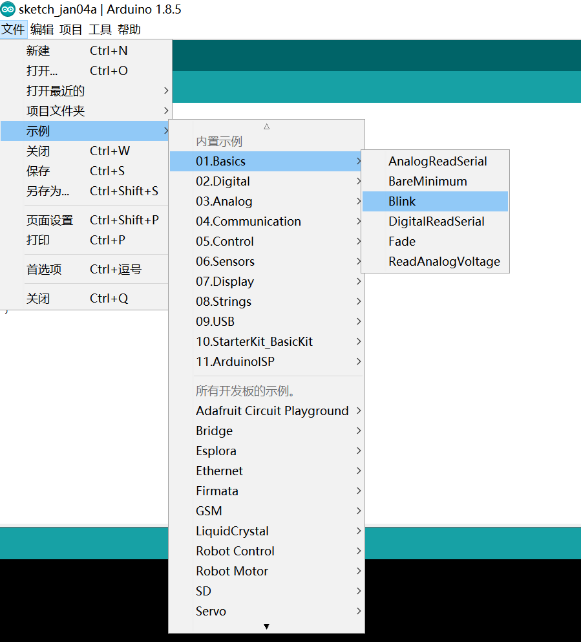The image size is (581, 642).
Task: Open the AnalogReadSerial example
Action: pos(436,162)
